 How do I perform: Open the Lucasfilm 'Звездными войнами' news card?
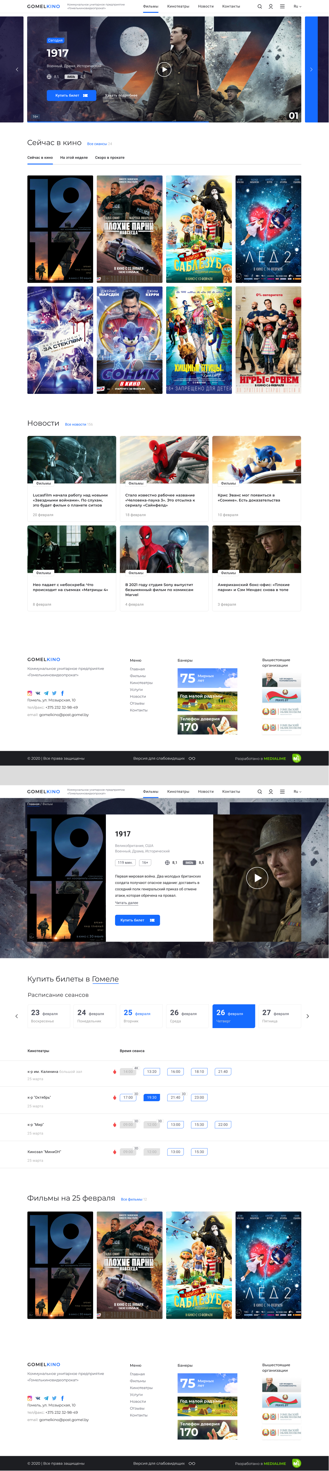point(72,479)
